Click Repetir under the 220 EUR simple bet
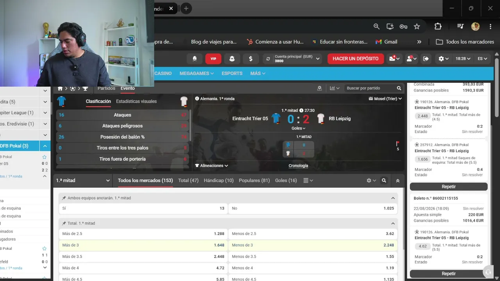The image size is (500, 281). 449,274
